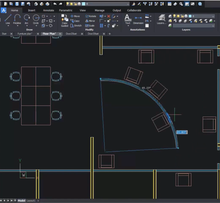
Task: Choose the Circle tool
Action: pos(36,18)
